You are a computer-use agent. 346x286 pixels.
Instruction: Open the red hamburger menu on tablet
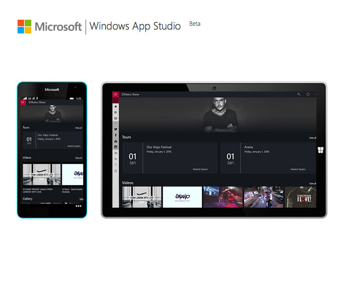115,94
